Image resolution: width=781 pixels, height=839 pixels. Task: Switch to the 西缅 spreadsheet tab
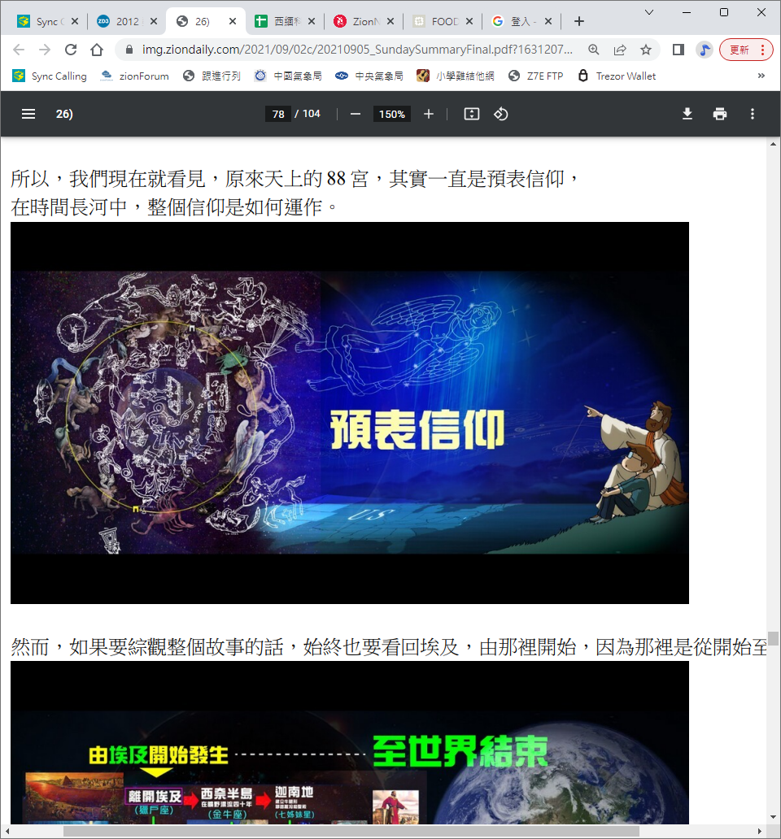284,21
